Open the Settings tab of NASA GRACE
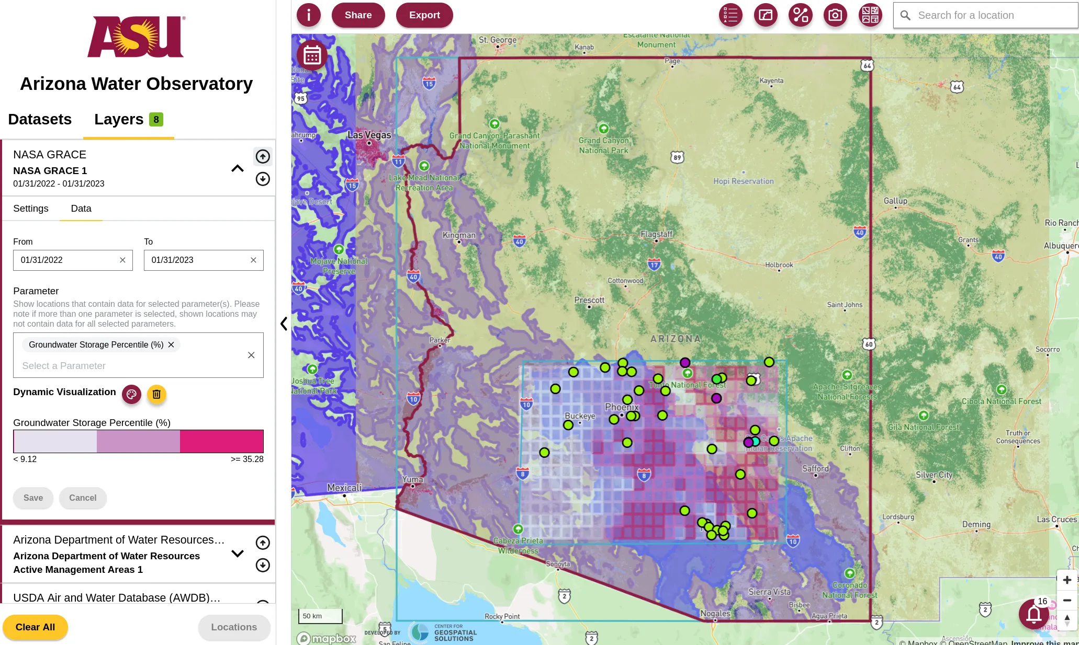 31,209
